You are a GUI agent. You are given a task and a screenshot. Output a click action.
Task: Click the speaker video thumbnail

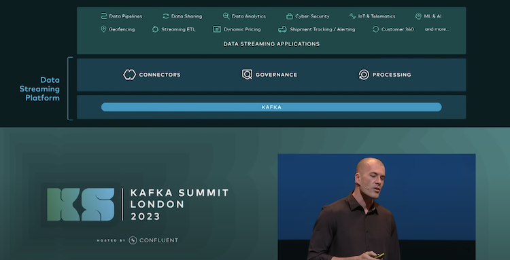tap(376, 207)
